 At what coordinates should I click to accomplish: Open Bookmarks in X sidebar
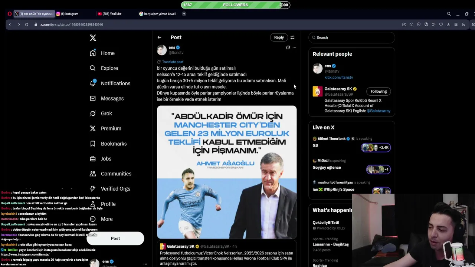point(108,144)
